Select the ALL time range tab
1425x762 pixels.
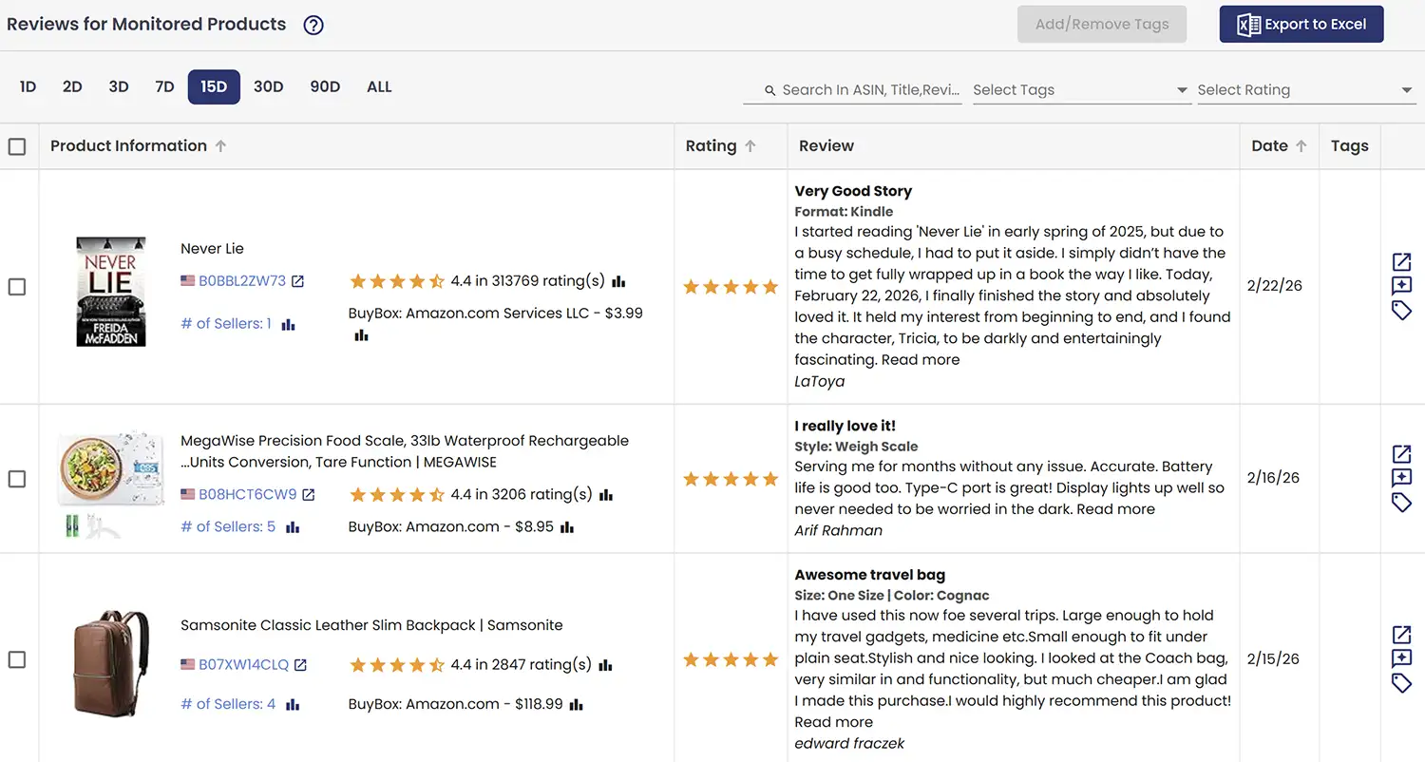[x=378, y=86]
